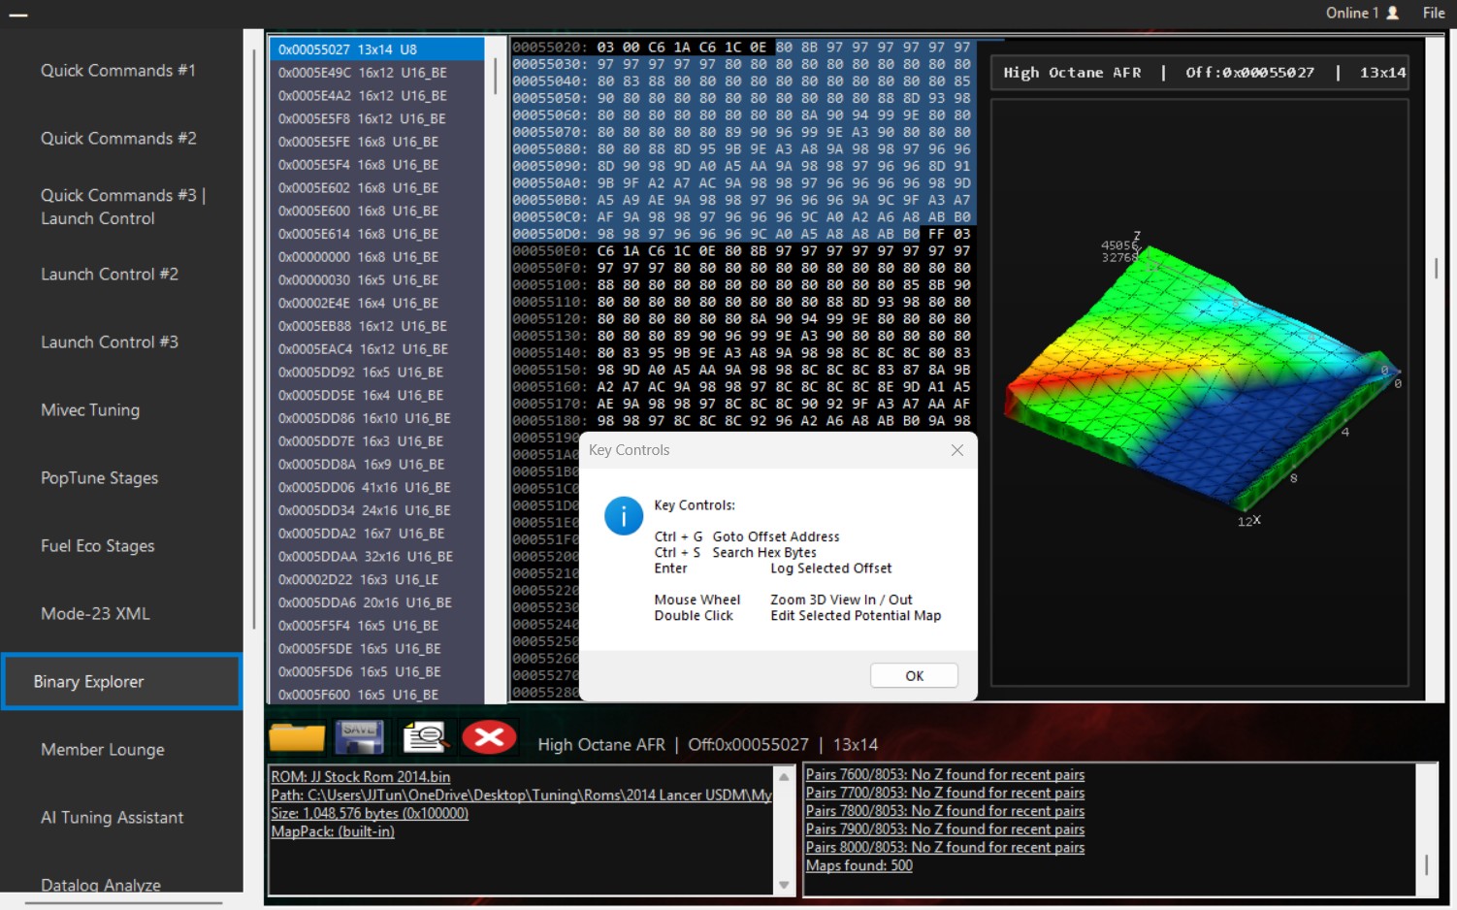Viewport: 1457px width, 910px height.
Task: Click the log panel's down scroll arrow
Action: tap(783, 884)
